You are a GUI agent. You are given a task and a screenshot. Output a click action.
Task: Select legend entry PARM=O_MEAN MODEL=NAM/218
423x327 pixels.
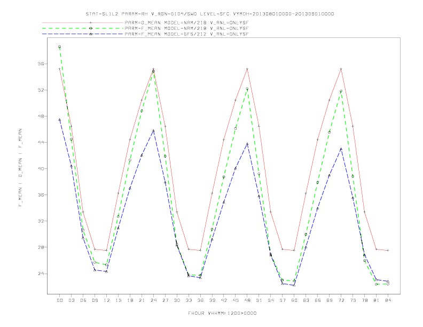[x=186, y=22]
